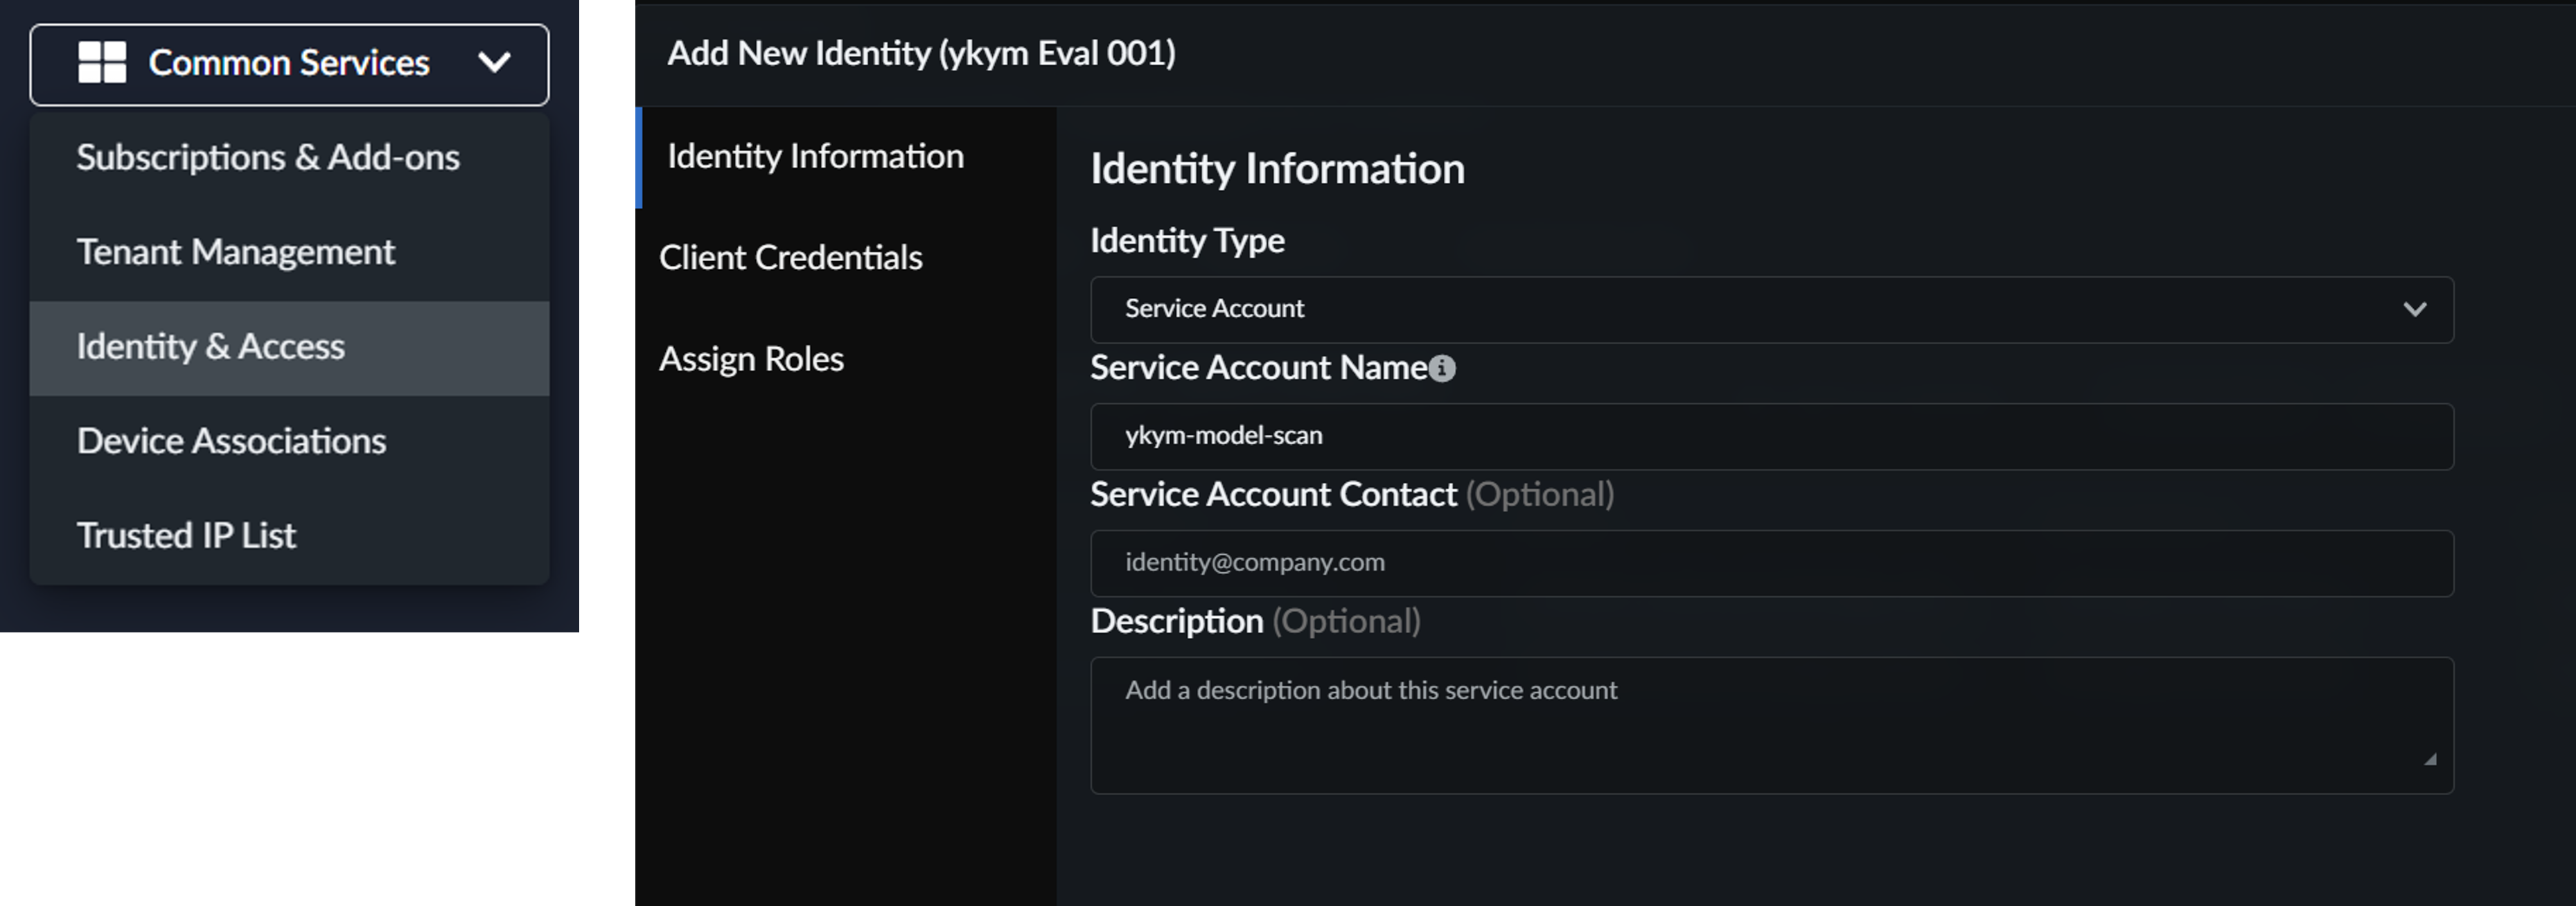Viewport: 2576px width, 906px height.
Task: Focus the Service Account Name field
Action: [x=1770, y=436]
